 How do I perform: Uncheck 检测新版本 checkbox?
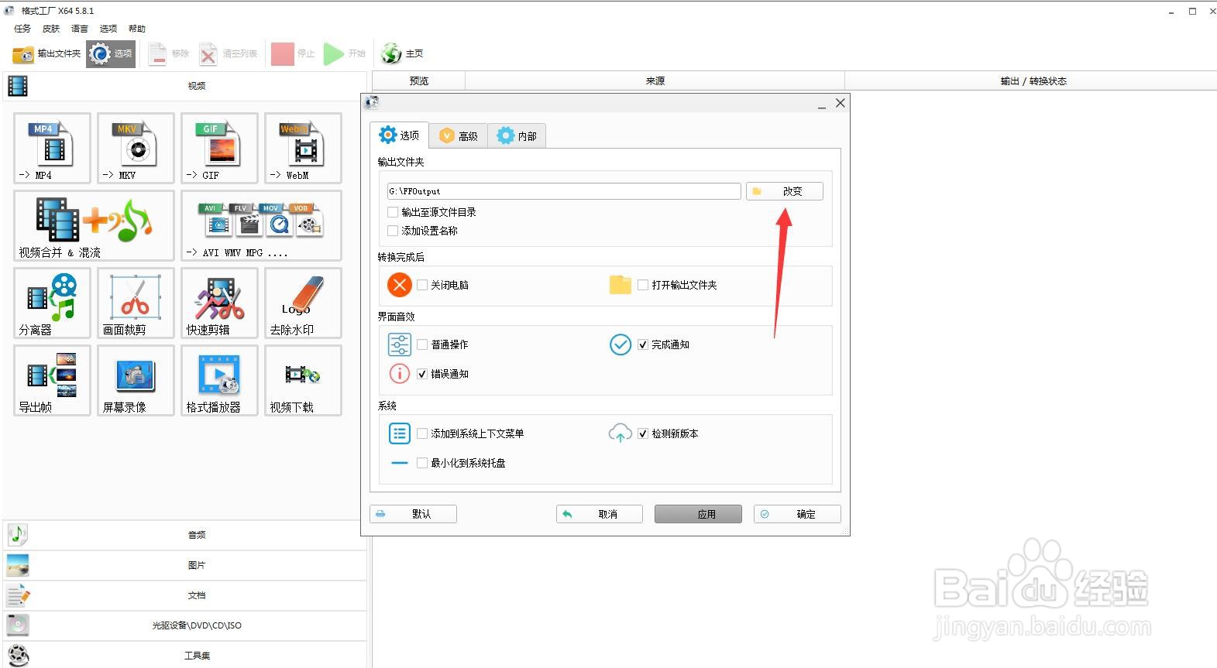643,433
